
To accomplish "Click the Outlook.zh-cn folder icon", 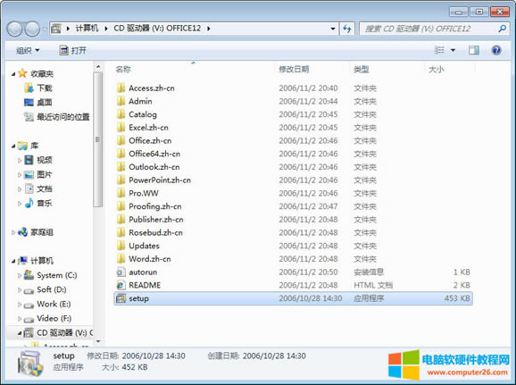I will [x=121, y=167].
